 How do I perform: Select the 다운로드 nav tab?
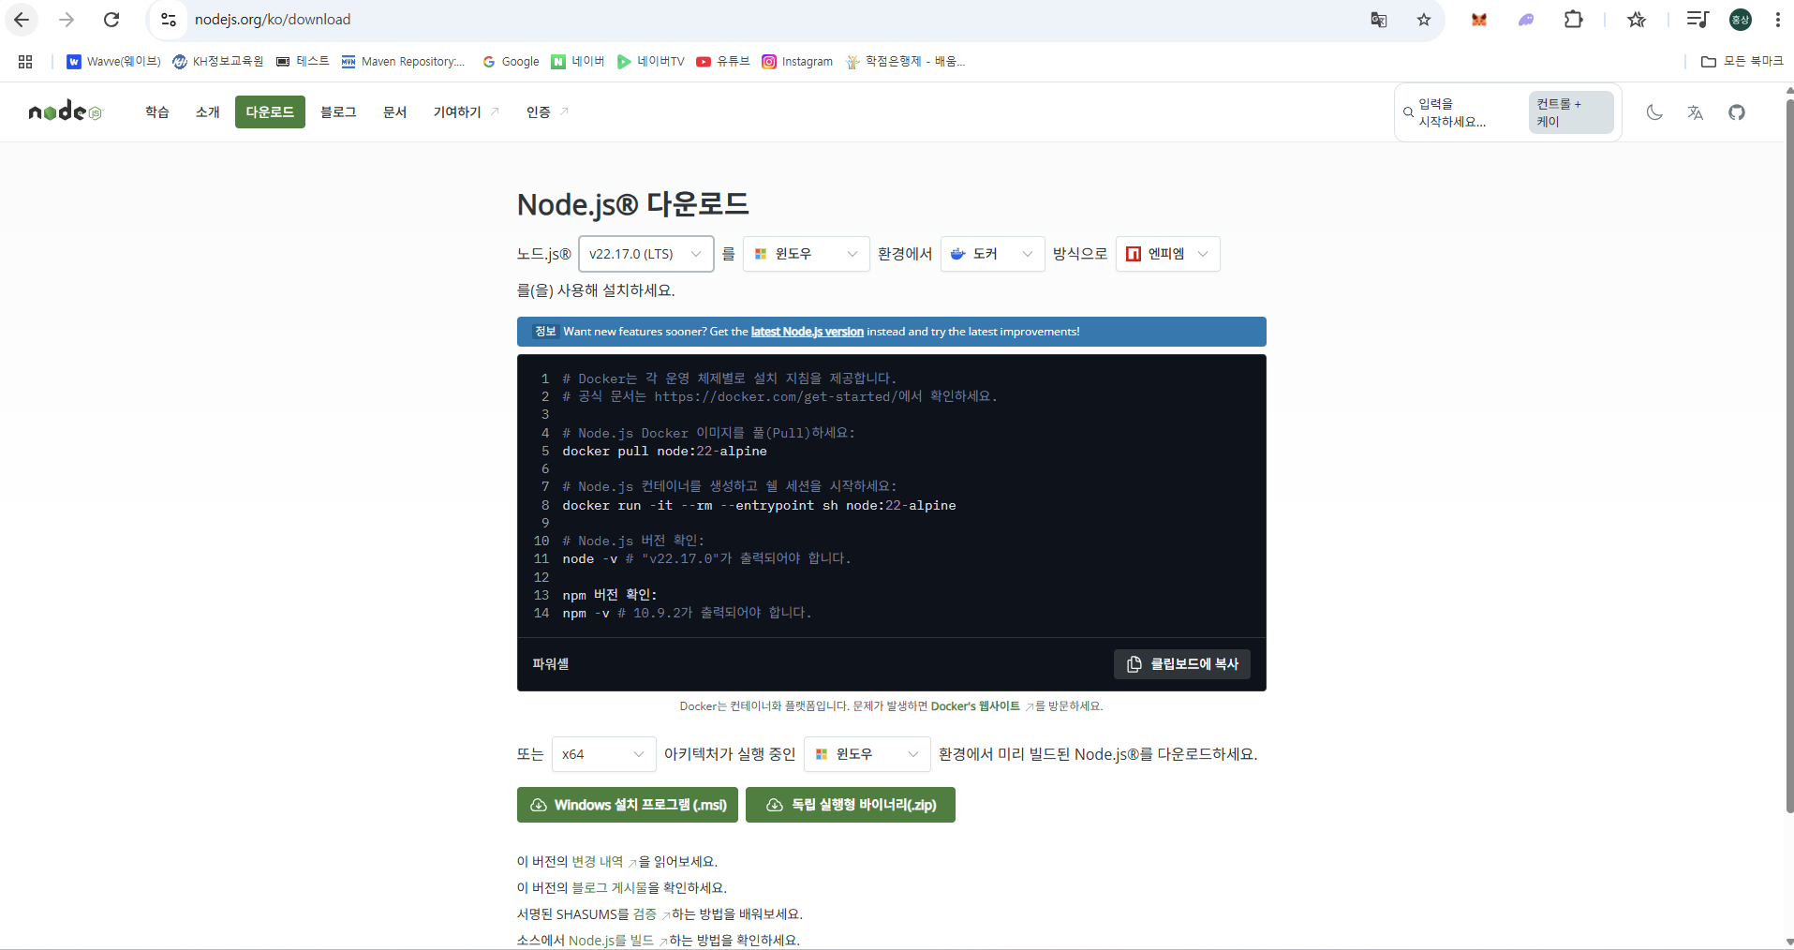[270, 112]
